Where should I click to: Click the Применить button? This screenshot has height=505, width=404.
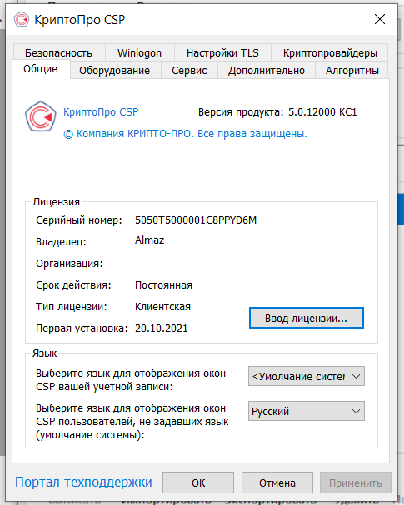(356, 483)
